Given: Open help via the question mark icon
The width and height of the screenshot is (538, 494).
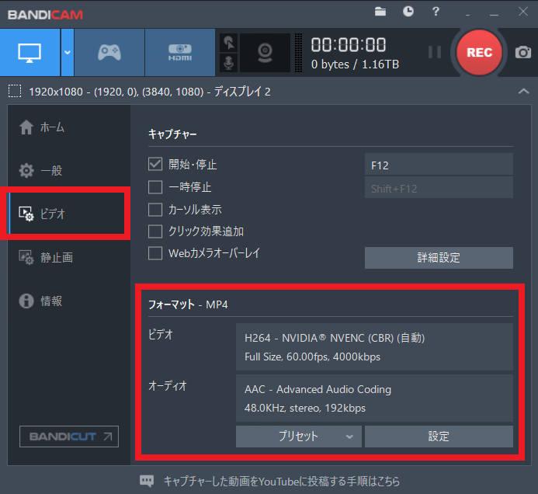Looking at the screenshot, I should 436,12.
